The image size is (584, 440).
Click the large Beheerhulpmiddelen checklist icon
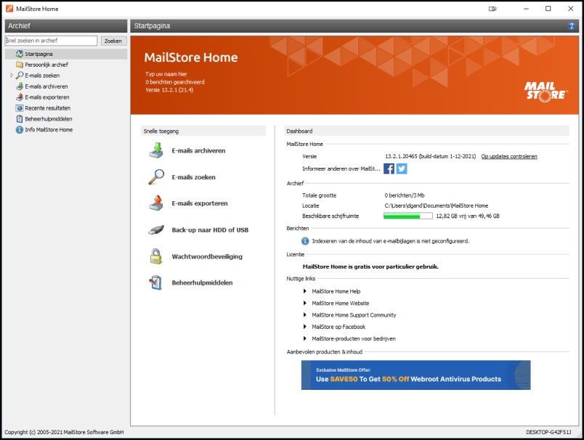click(155, 283)
